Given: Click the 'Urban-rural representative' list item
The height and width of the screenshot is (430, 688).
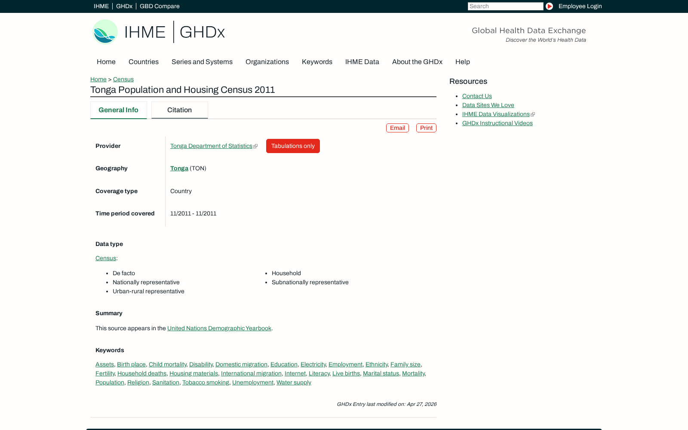Looking at the screenshot, I should pos(148,291).
